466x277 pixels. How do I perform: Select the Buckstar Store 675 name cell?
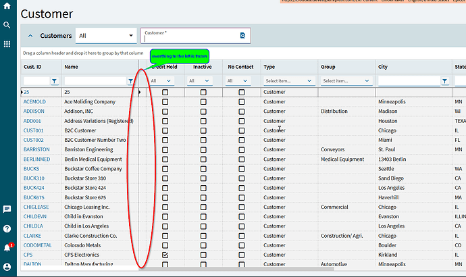85,197
